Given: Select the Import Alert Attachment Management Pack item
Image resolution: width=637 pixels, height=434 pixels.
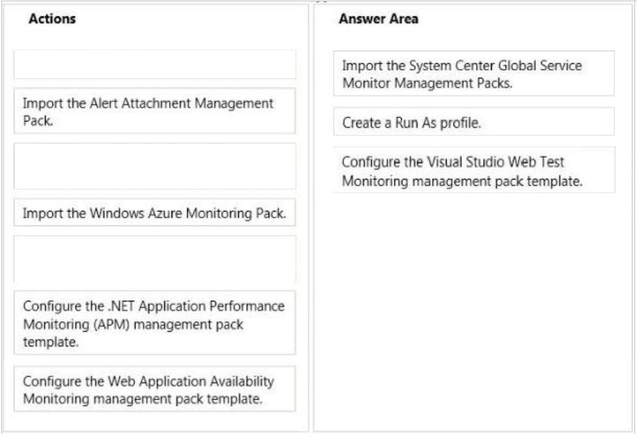Looking at the screenshot, I should [x=155, y=111].
